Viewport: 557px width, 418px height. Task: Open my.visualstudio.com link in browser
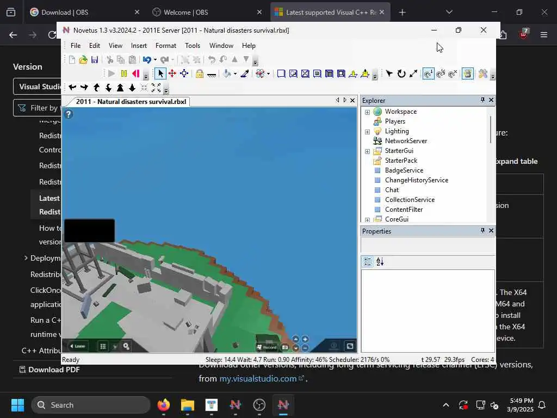click(258, 379)
